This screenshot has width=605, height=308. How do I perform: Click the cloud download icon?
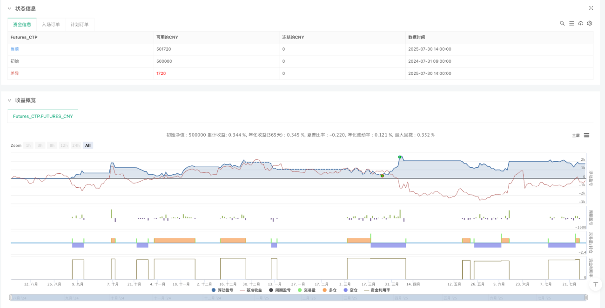580,23
